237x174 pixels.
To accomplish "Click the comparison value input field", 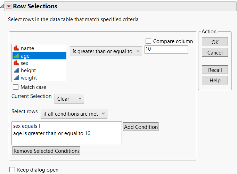I will 166,50.
